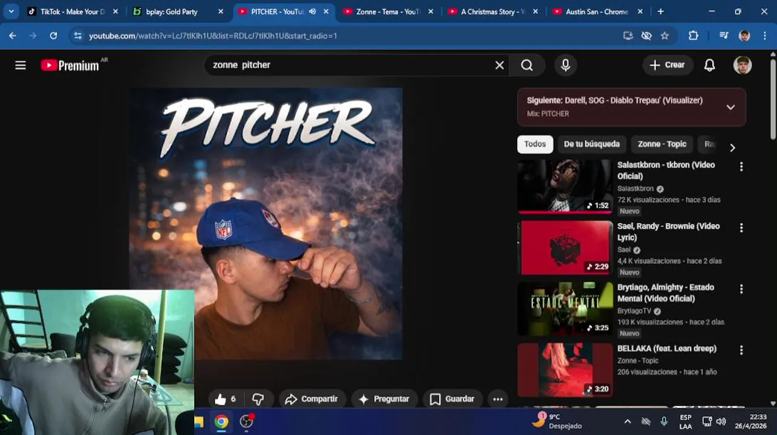Open Estado Mental video thumbnail

(565, 309)
